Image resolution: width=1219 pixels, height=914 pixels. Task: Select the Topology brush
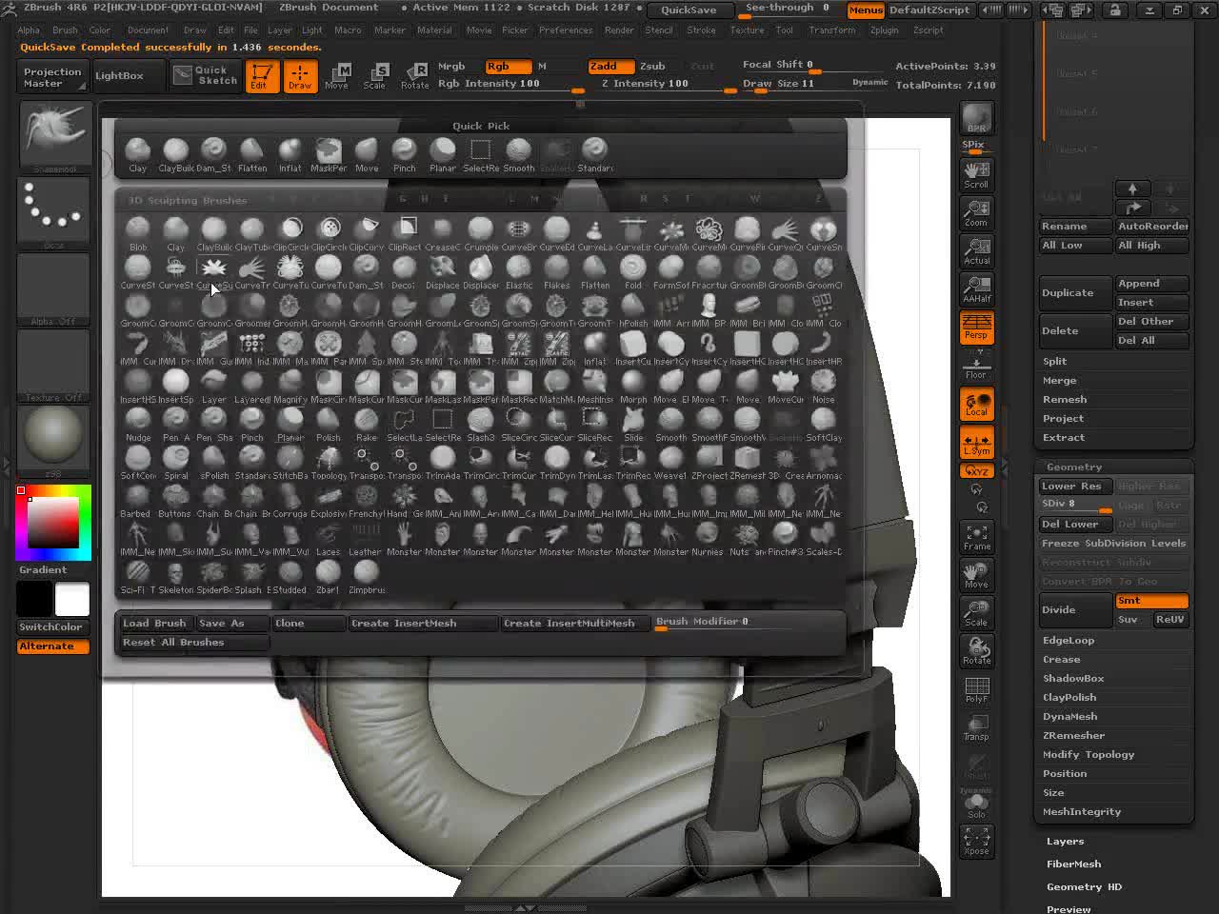pos(329,463)
